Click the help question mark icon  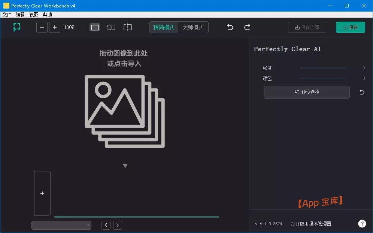[x=362, y=223]
